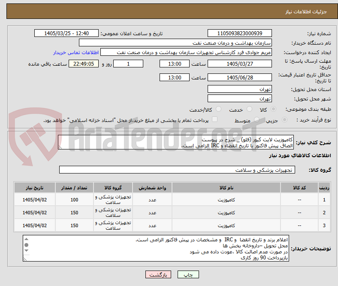Screen dimensions: 338x286
Task: Click کامپوزیت in row 2
Action: [226, 213]
